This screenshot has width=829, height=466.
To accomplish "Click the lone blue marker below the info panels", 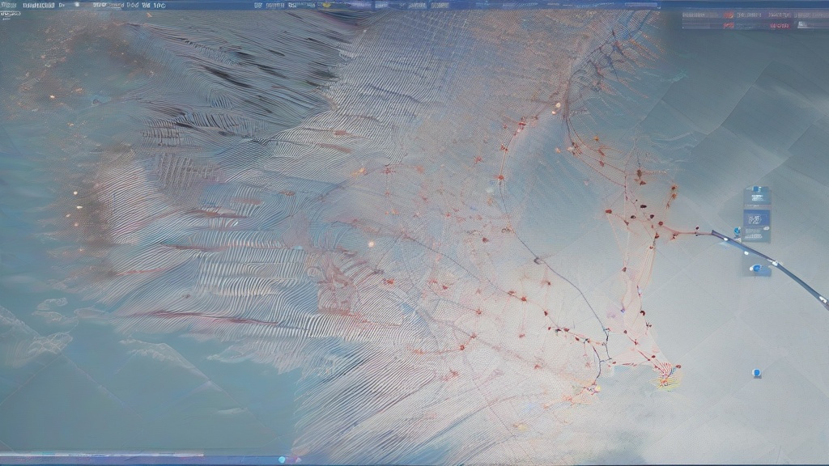I will pos(757,373).
